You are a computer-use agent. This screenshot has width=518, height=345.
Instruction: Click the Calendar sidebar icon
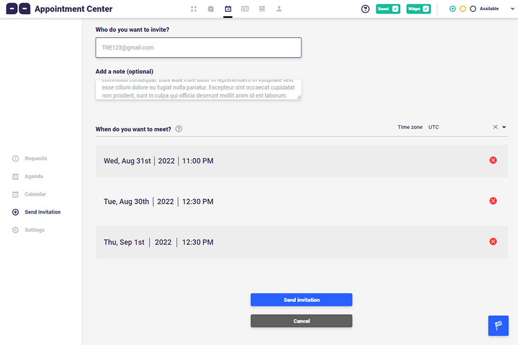click(x=16, y=195)
